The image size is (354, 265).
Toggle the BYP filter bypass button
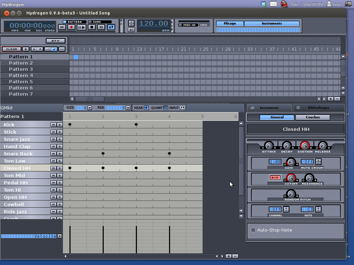pos(275,178)
